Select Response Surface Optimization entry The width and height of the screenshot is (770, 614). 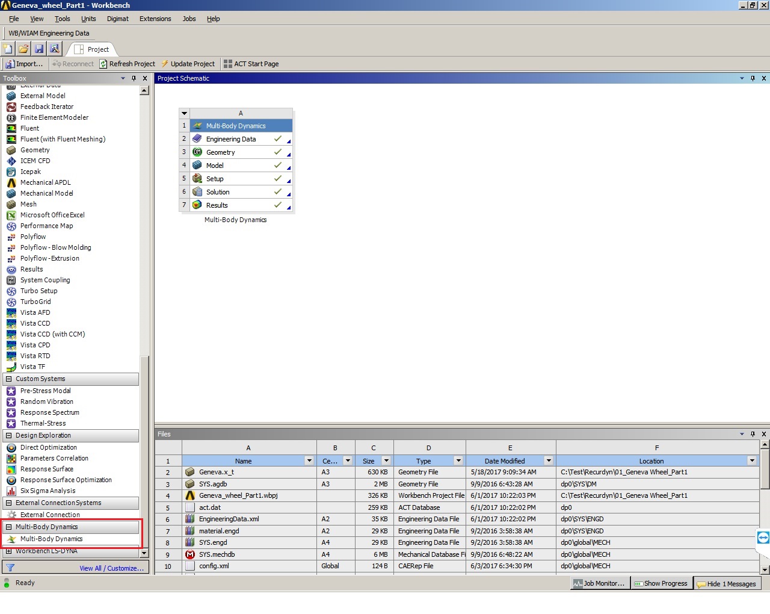point(66,480)
